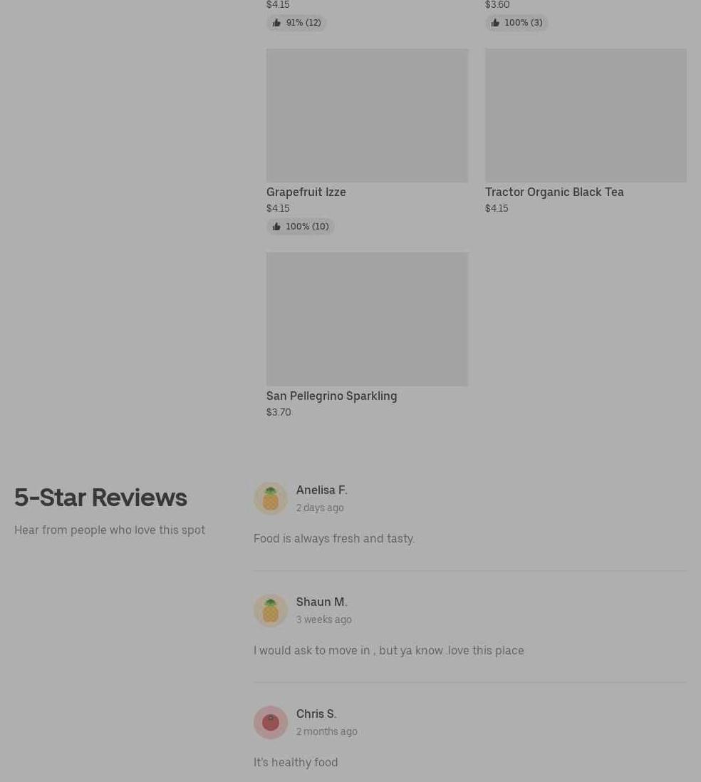Select the Tractor Organic Black Tea title
The width and height of the screenshot is (701, 782).
tap(554, 192)
